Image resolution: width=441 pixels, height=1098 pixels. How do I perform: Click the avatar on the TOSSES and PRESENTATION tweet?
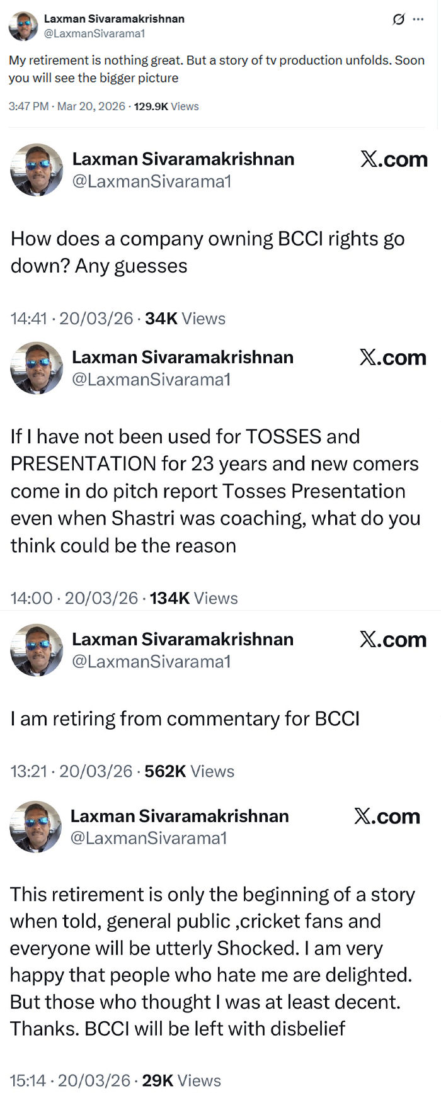[37, 368]
